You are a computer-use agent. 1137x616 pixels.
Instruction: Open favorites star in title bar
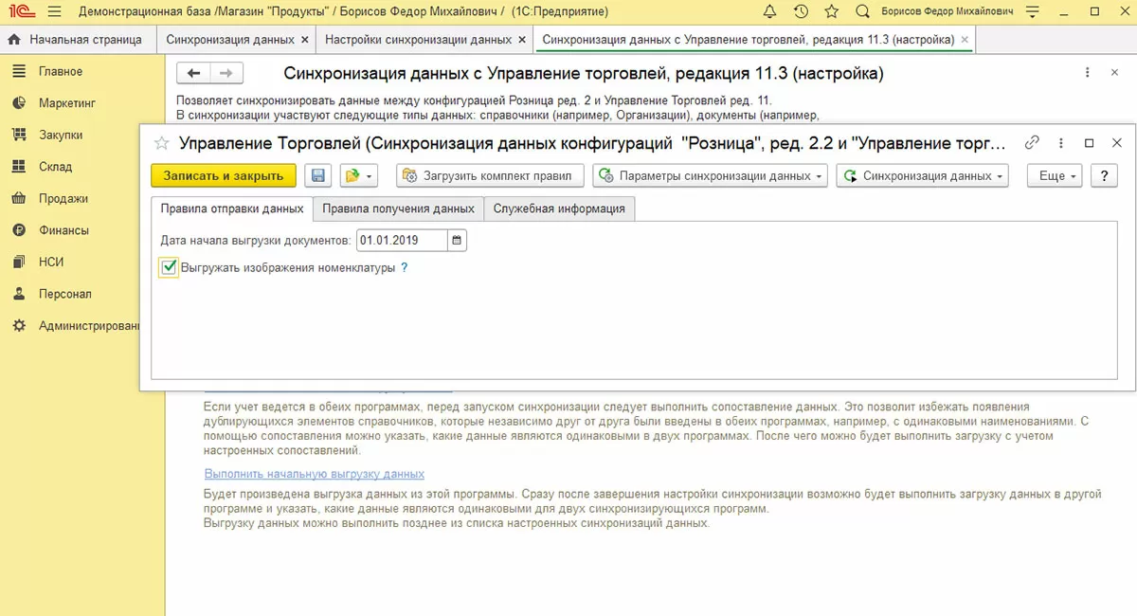pos(831,12)
